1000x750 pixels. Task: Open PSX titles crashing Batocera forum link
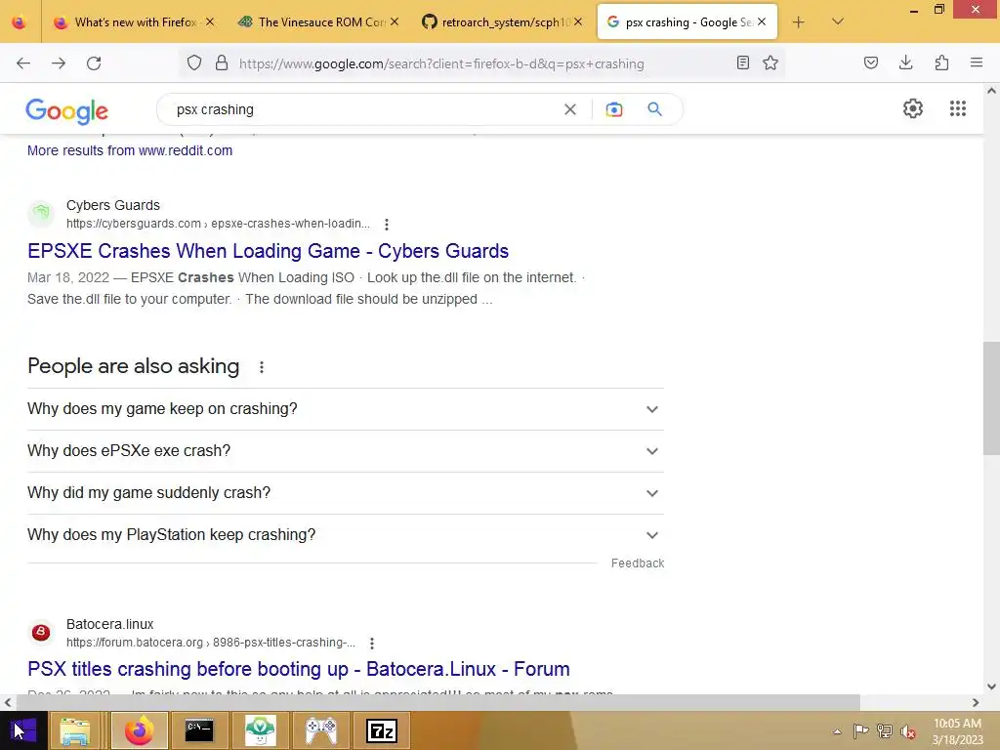coord(299,669)
